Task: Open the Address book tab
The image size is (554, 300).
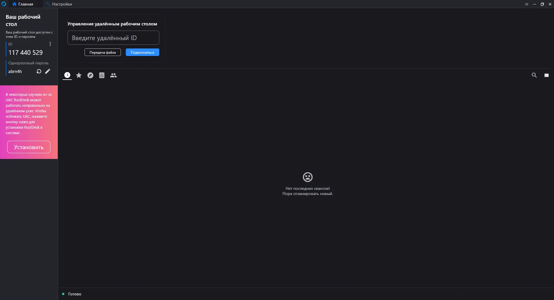Action: point(102,75)
